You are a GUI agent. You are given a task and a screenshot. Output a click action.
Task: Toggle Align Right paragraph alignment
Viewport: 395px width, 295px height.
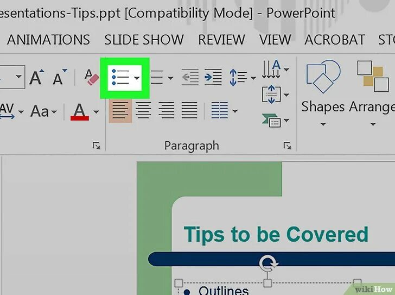[166, 110]
